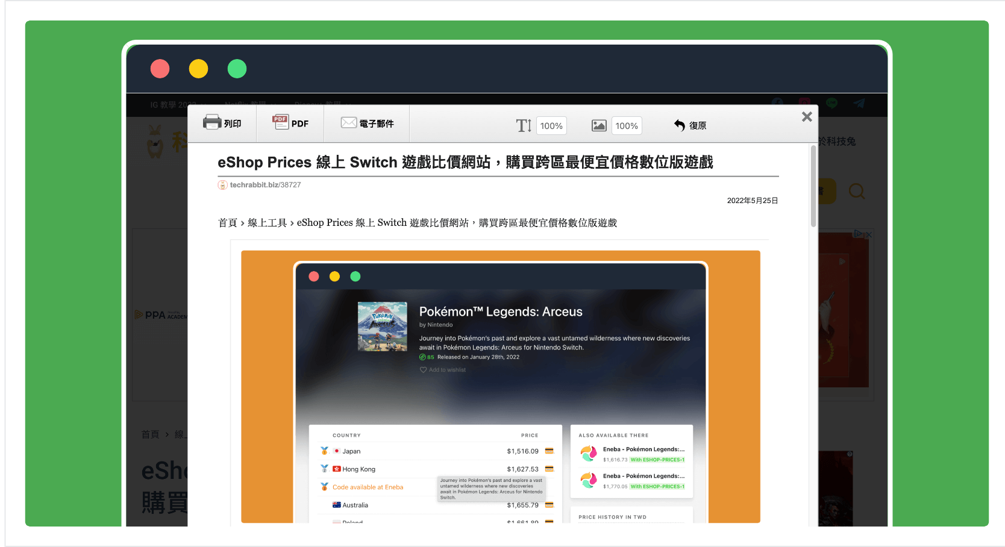Open the Instagram icon in the header

(804, 103)
